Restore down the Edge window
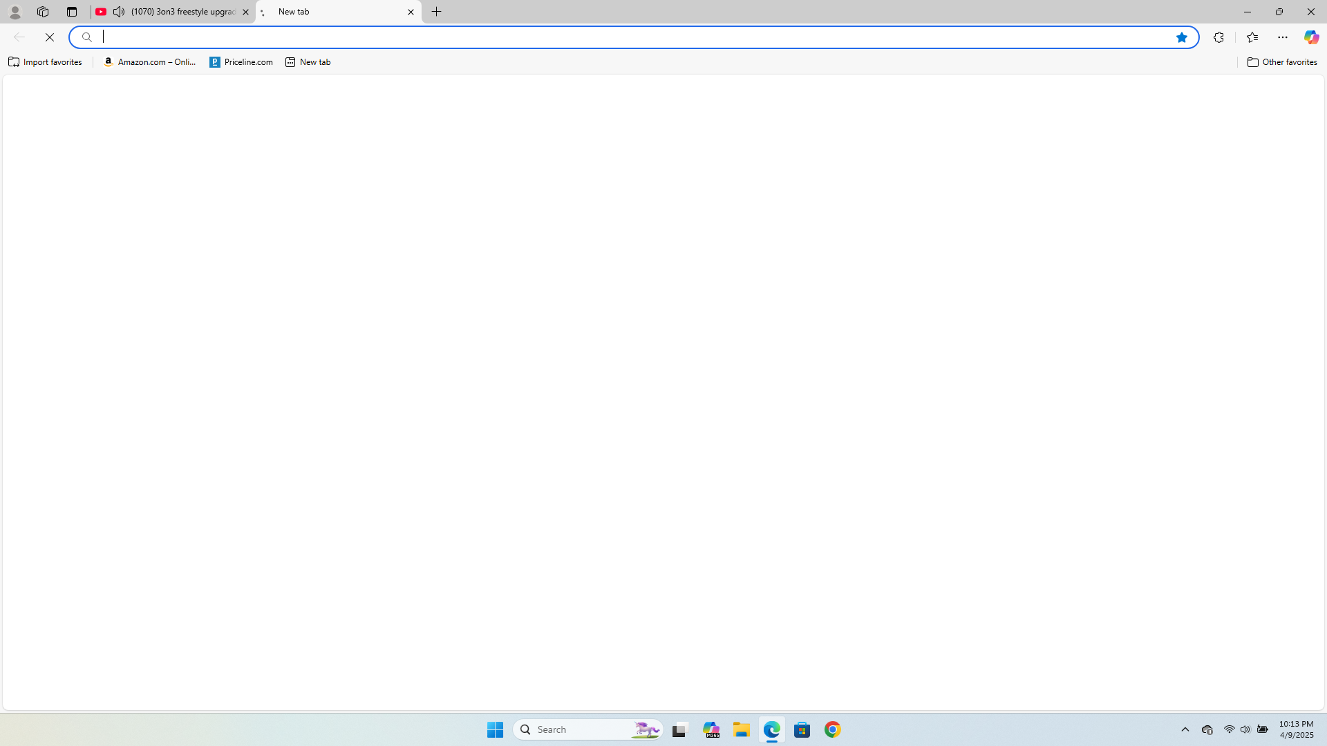The height and width of the screenshot is (746, 1327). tap(1279, 12)
